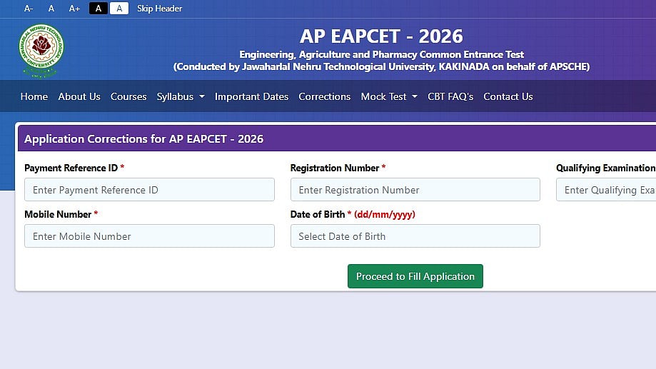Open CBT FAQ's page
The image size is (656, 369).
coord(450,96)
